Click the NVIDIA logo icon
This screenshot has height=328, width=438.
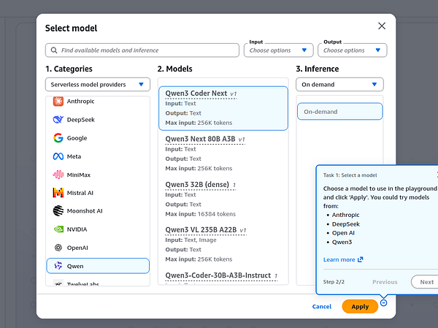click(58, 229)
